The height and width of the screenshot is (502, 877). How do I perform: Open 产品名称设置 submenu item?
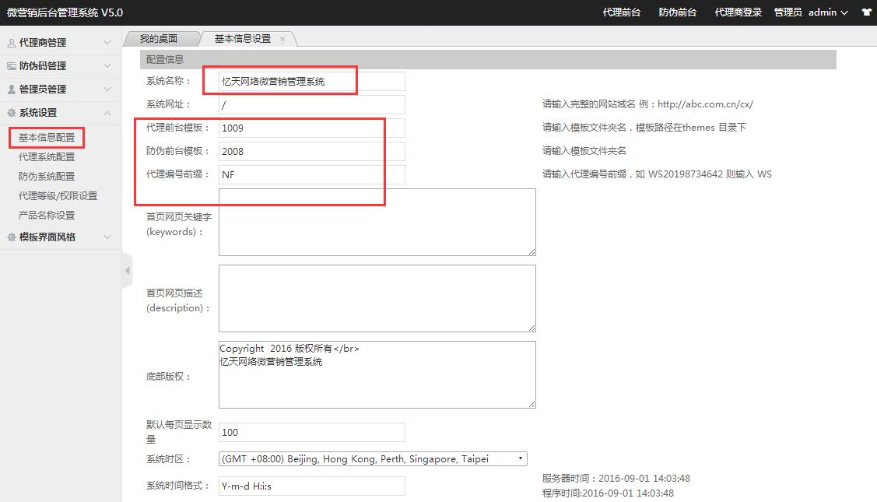point(47,216)
